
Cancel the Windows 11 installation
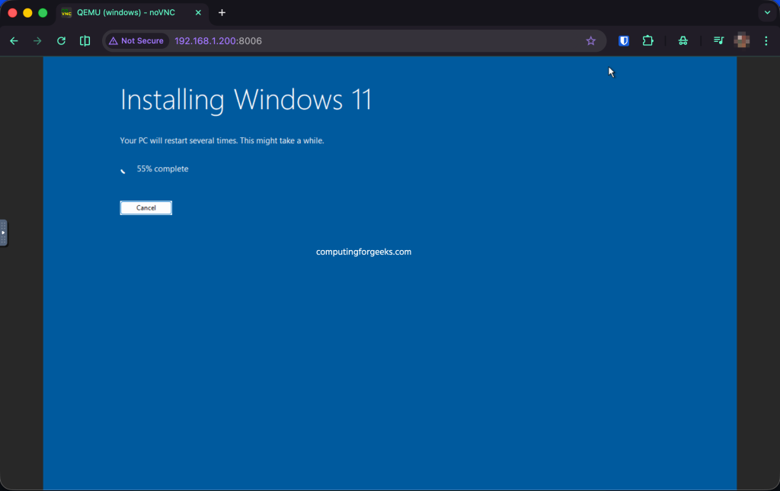click(145, 207)
